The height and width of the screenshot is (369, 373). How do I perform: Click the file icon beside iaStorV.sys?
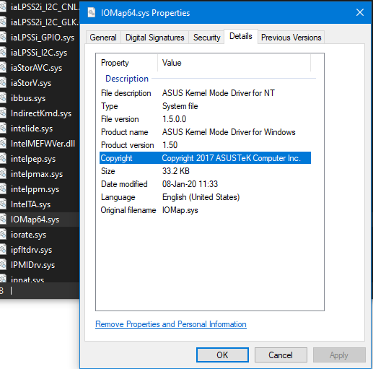click(x=3, y=83)
